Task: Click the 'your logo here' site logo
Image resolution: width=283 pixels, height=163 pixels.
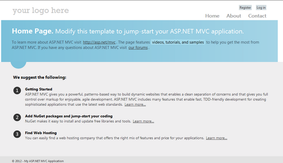Action: [x=41, y=11]
